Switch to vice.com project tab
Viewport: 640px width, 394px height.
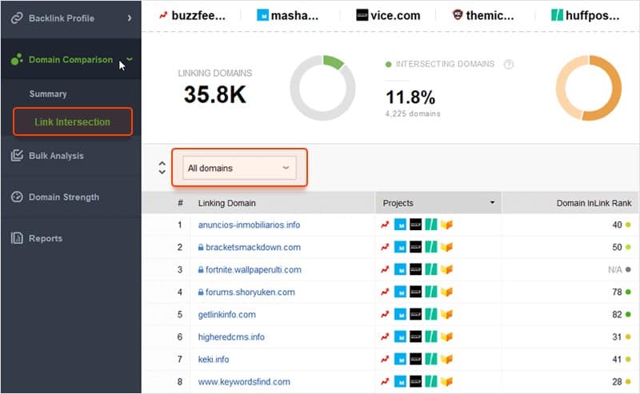tap(388, 15)
